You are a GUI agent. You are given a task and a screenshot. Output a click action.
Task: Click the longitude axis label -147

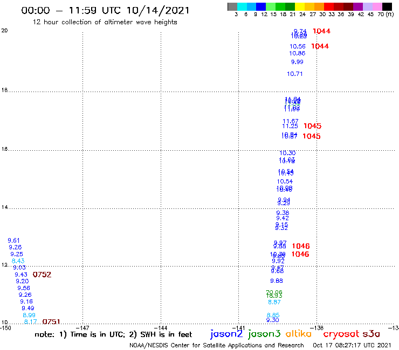82,328
